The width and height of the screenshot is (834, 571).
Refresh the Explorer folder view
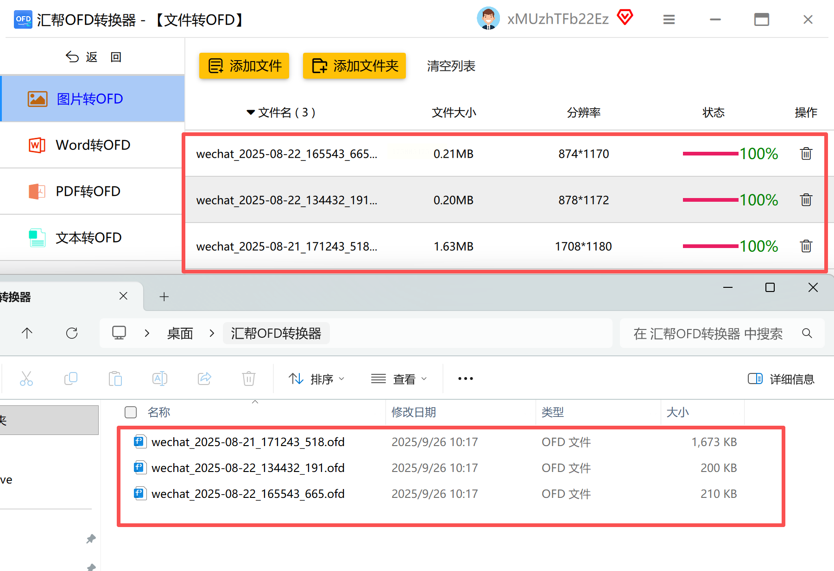pyautogui.click(x=72, y=333)
